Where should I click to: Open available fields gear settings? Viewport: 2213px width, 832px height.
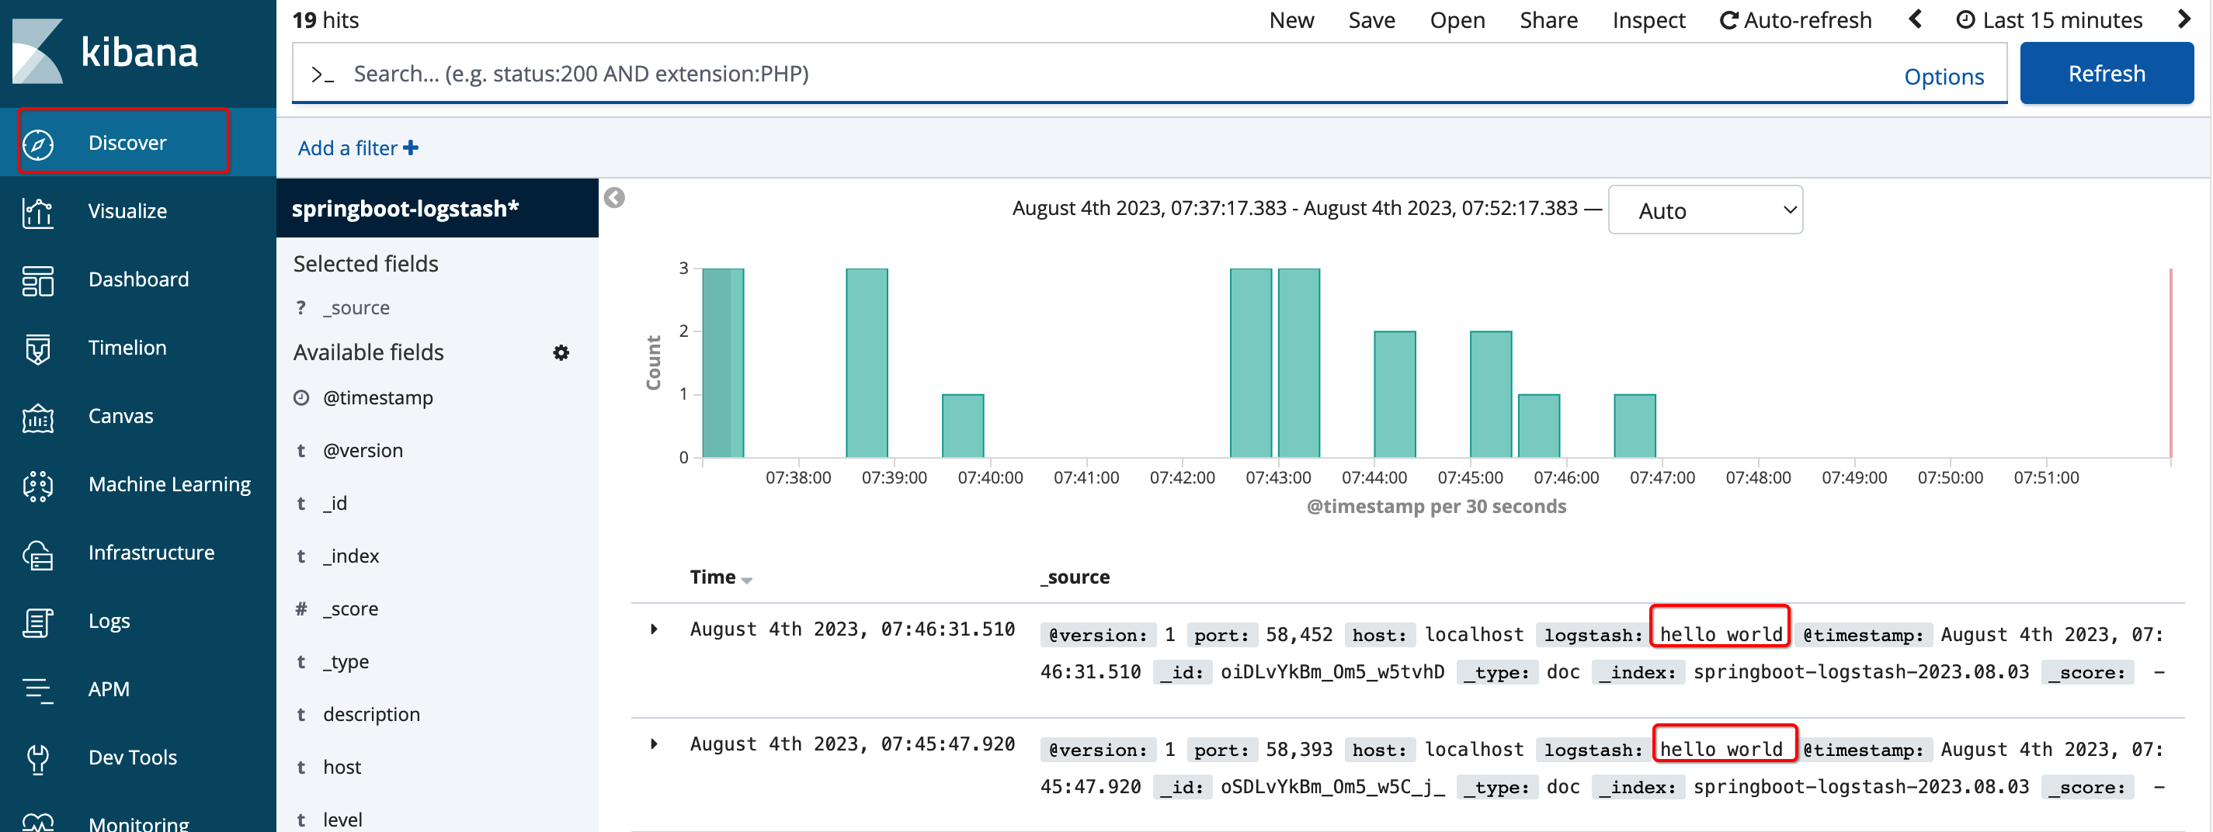click(561, 353)
